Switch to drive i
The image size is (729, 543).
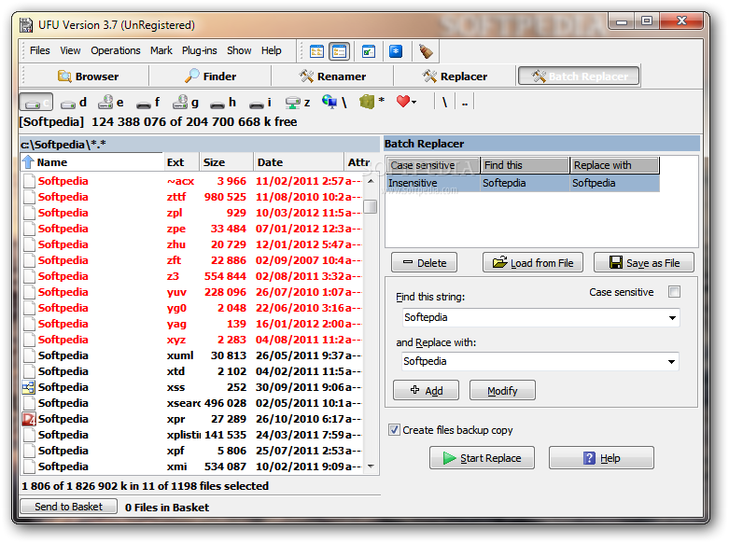[x=259, y=103]
